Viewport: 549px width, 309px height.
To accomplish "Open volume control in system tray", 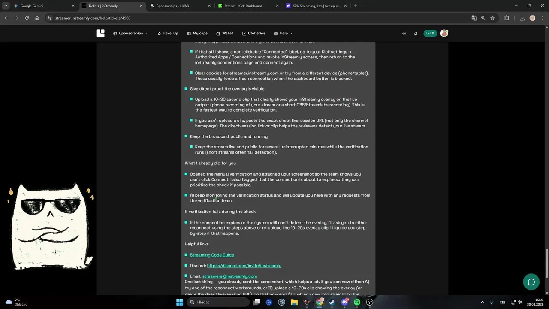I will click(519, 302).
